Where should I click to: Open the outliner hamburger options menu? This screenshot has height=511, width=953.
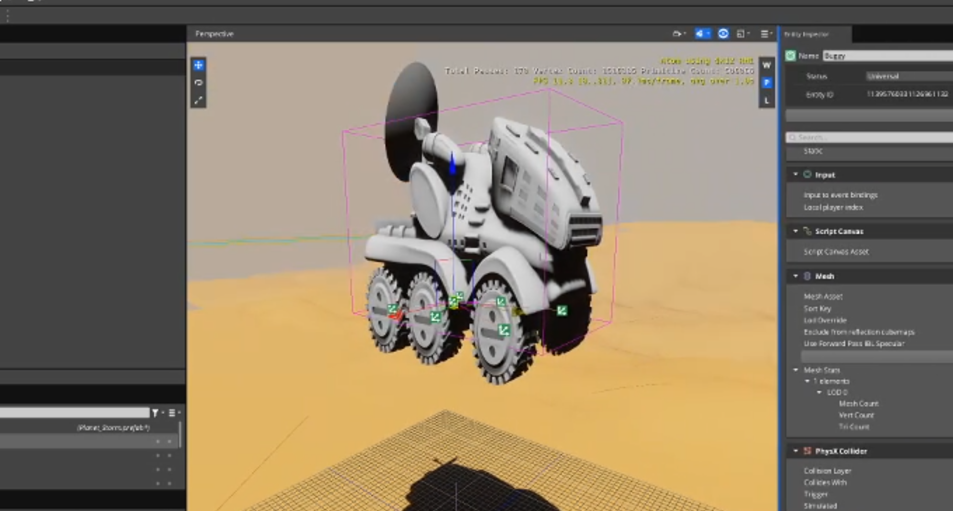pos(173,412)
